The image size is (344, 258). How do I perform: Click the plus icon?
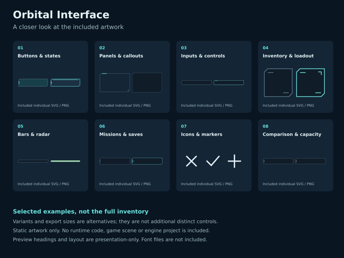pyautogui.click(x=234, y=161)
